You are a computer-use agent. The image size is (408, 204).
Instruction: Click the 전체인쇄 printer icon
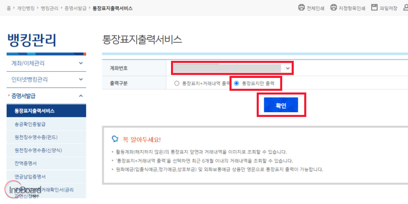click(301, 7)
